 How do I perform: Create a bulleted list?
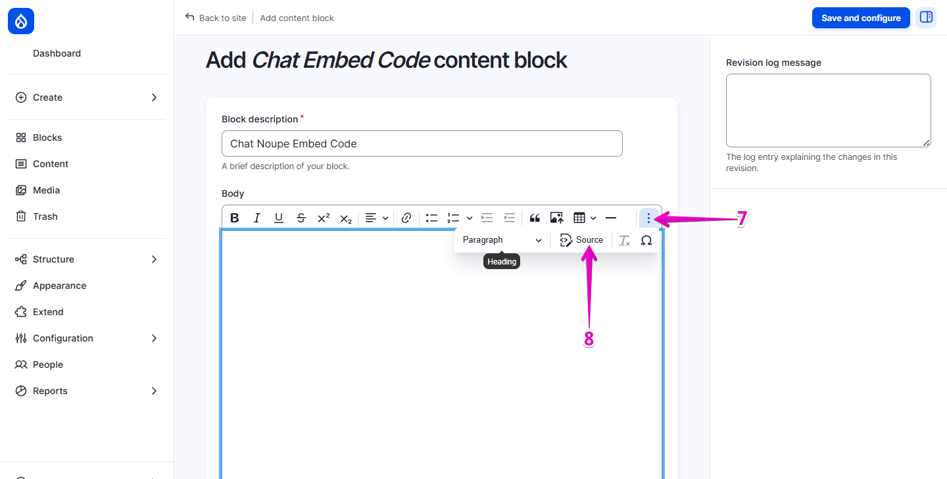coord(431,217)
